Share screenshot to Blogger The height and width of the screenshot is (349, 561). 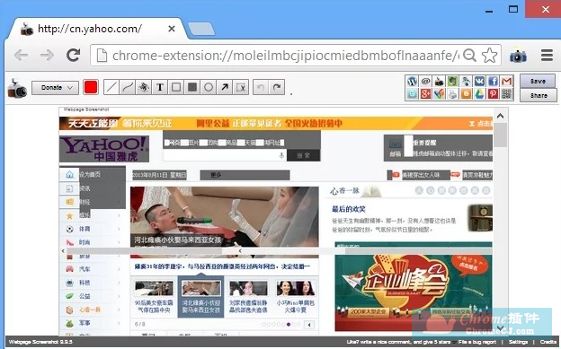(x=467, y=94)
